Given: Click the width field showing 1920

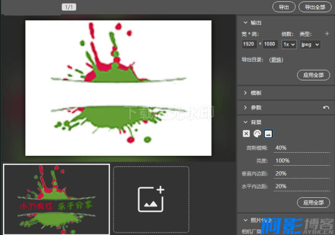Looking at the screenshot, I should click(x=249, y=45).
